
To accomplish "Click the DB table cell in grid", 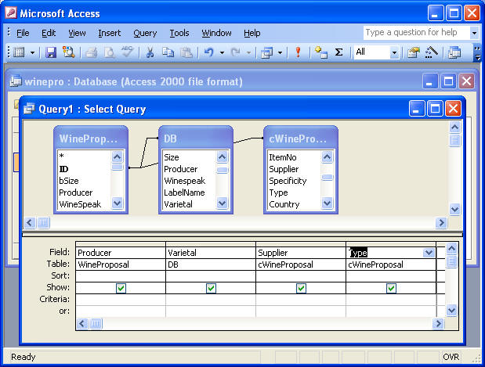I will 211,264.
